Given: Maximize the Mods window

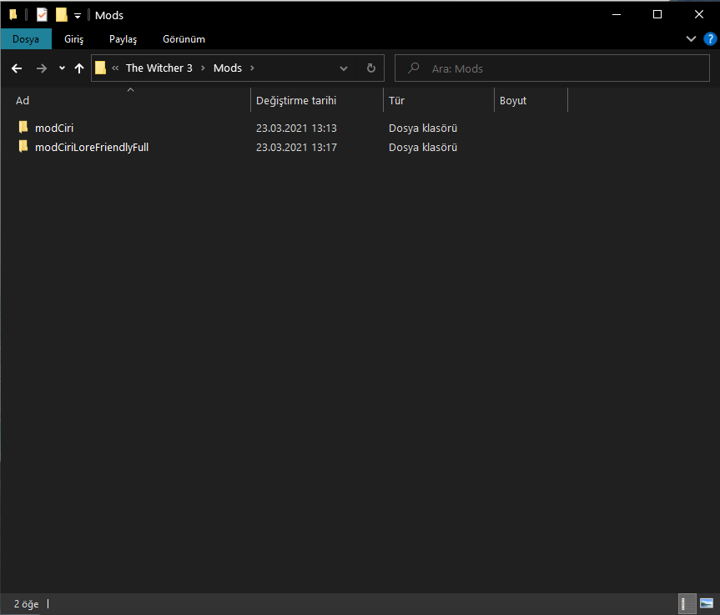Looking at the screenshot, I should (x=657, y=15).
